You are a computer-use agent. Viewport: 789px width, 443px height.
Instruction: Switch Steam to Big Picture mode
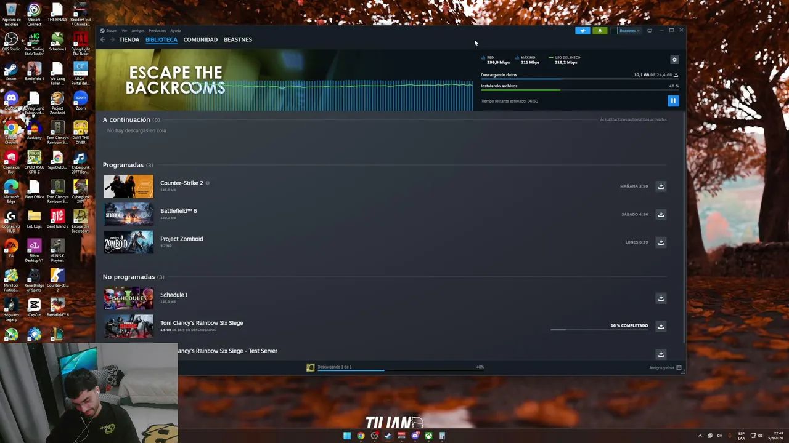point(649,31)
